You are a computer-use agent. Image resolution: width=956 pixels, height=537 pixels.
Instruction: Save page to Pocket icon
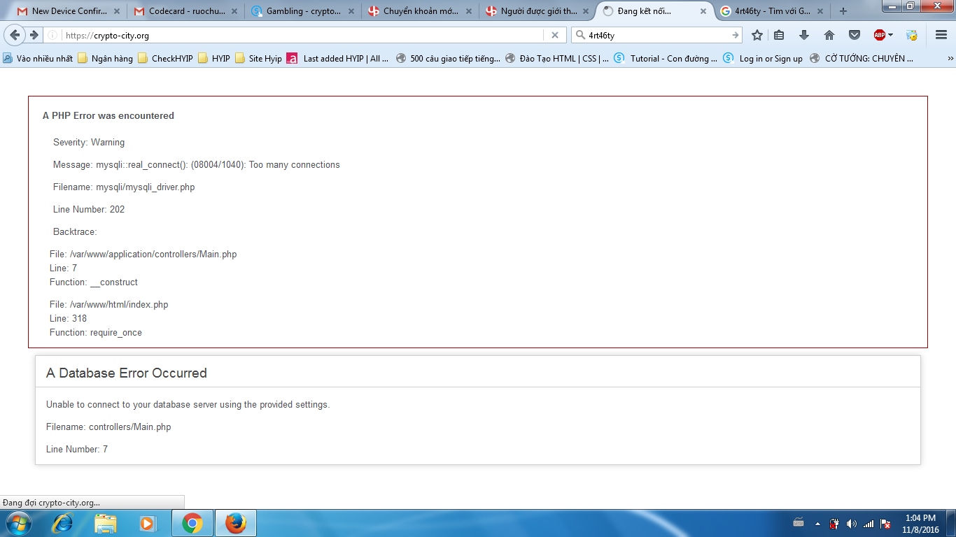(855, 35)
